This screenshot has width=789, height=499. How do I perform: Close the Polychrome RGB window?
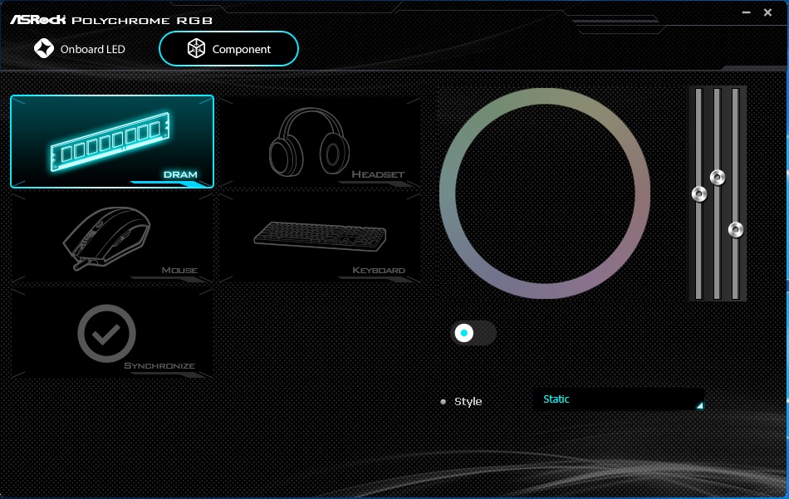pyautogui.click(x=767, y=12)
